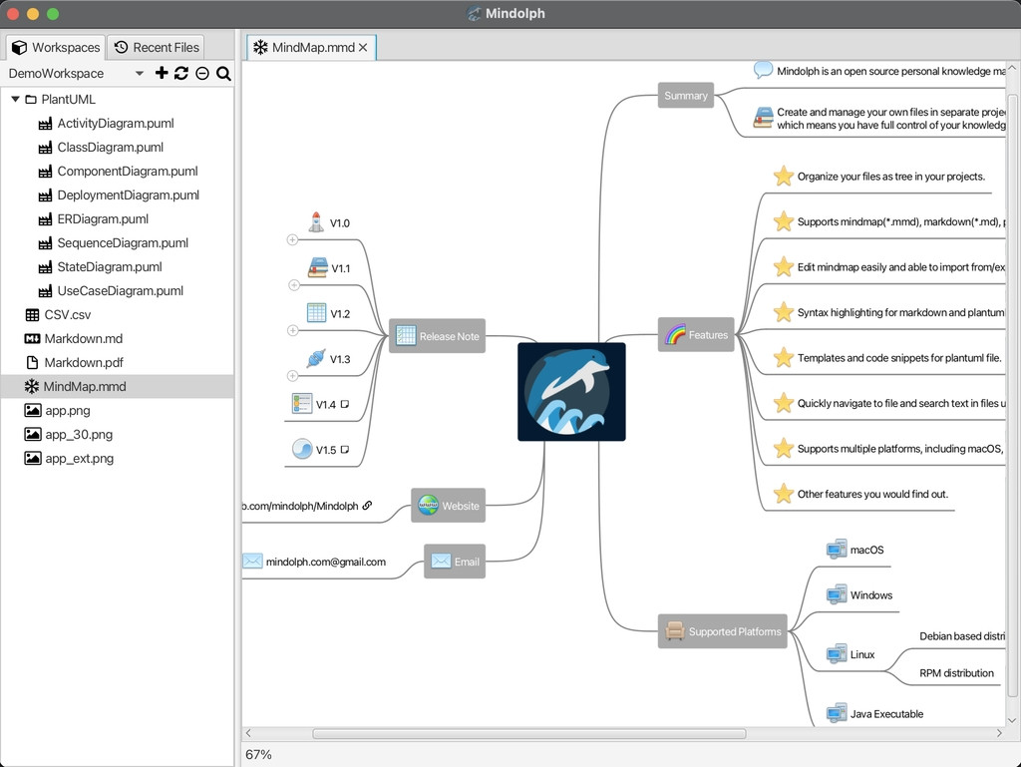This screenshot has width=1021, height=767.
Task: Click the note icon next to V1.5
Action: [x=344, y=449]
